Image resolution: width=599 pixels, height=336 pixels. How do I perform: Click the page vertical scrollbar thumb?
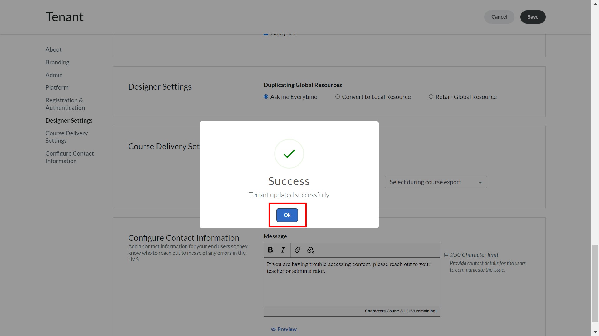[x=595, y=283]
